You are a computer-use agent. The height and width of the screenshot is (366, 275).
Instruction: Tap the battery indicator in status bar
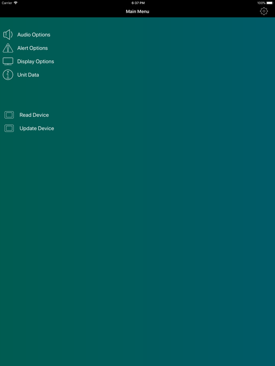pyautogui.click(x=270, y=3)
